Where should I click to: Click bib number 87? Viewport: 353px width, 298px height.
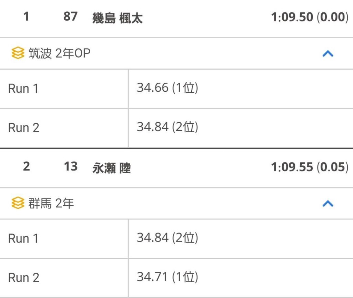pyautogui.click(x=70, y=17)
